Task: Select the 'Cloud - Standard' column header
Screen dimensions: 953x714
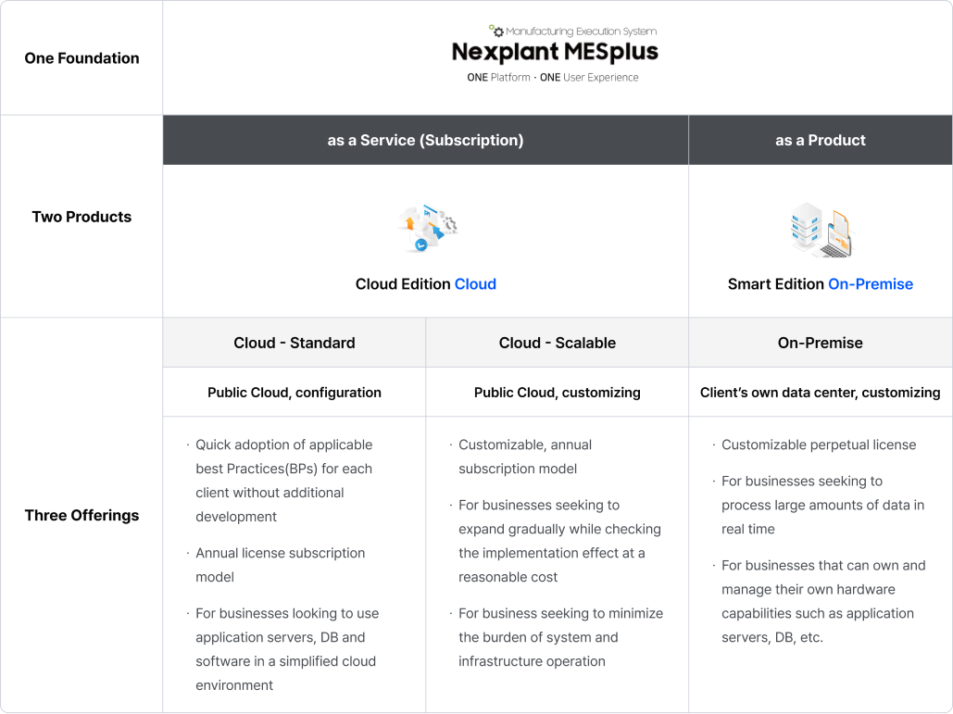Action: pyautogui.click(x=295, y=343)
